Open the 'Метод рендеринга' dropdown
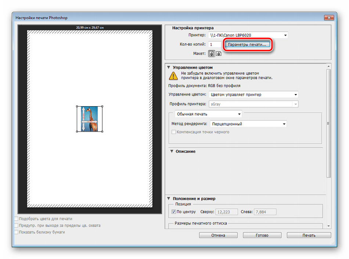This screenshot has width=349, height=259. coord(284,124)
